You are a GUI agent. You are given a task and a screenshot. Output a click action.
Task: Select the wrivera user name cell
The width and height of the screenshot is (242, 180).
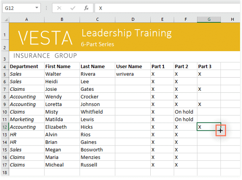(x=133, y=74)
